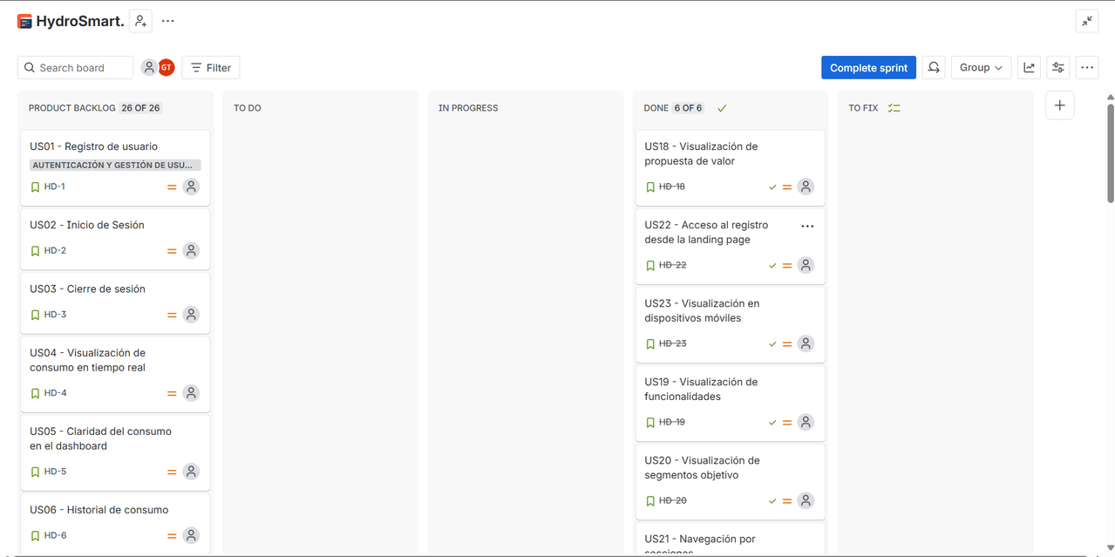1115x557 pixels.
Task: Click the add people icon beside HydroSmart
Action: (140, 21)
